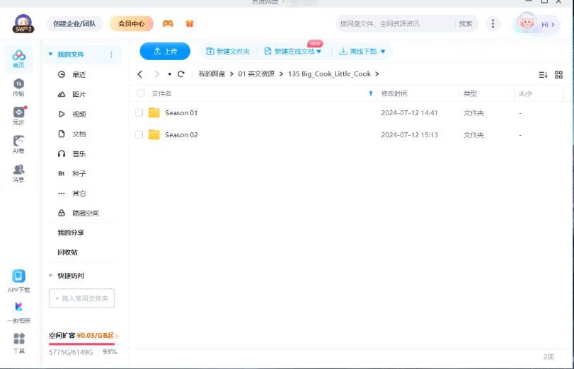This screenshot has width=574, height=369.
Task: Switch to the sort list view icon
Action: coord(543,75)
